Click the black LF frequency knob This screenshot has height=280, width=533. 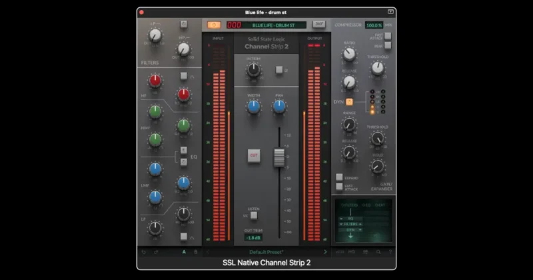184,213
